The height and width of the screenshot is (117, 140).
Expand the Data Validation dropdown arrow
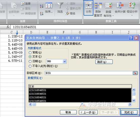[113, 16]
